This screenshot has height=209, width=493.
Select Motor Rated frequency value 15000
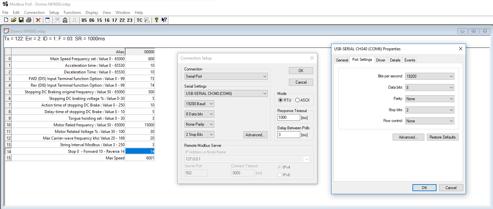point(140,125)
